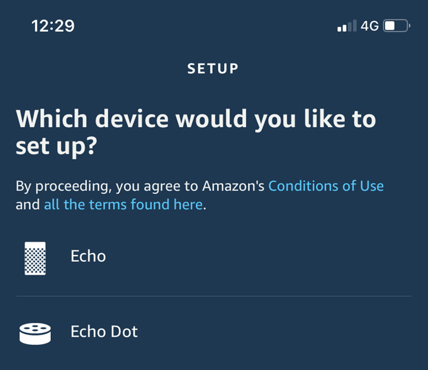
Task: Tap the Echo Dot device icon
Action: point(37,332)
